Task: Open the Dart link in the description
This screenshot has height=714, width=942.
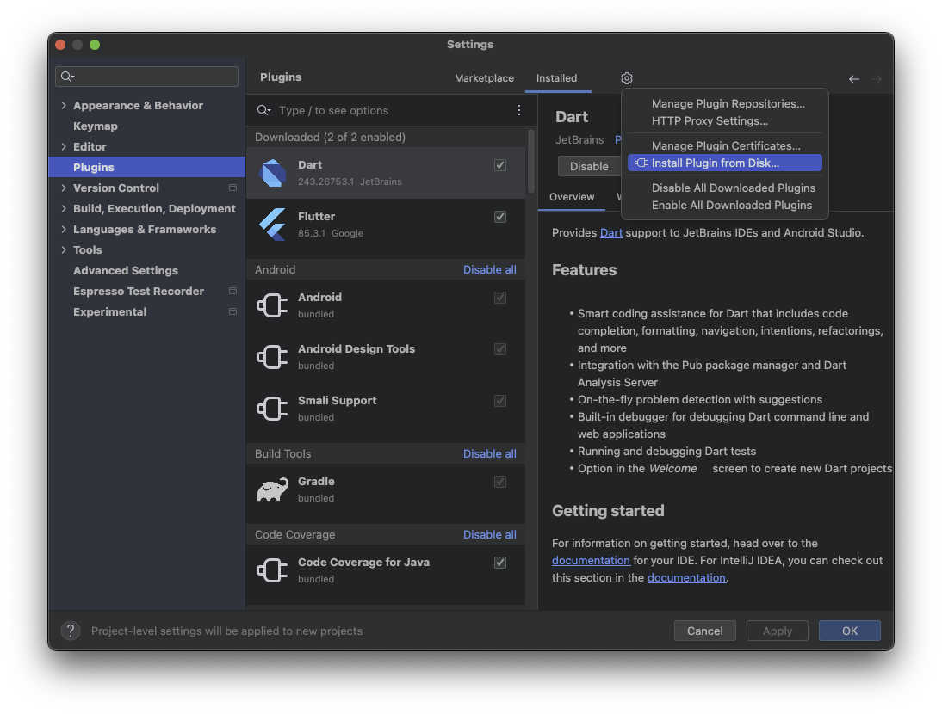Action: point(611,233)
